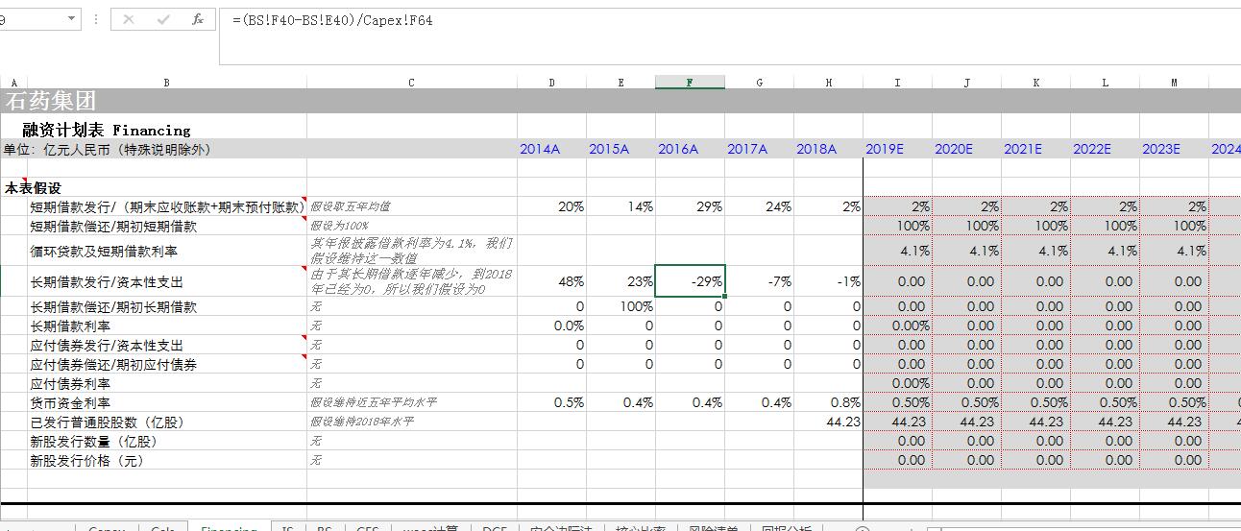This screenshot has width=1241, height=531.
Task: Click the 短期借款偿还/期初短期借款 row label
Action: tap(113, 227)
